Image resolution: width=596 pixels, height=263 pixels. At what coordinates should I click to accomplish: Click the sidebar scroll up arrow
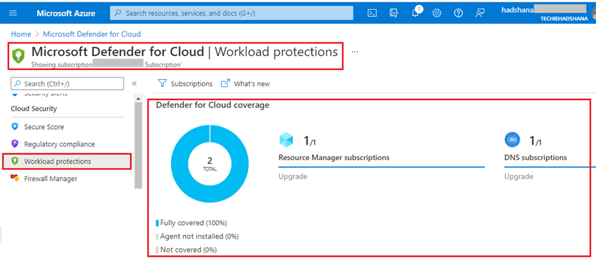(138, 99)
